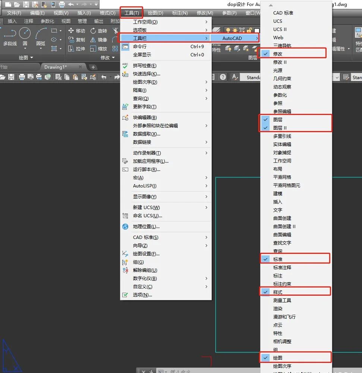Choose 绘图设置(F)... from the menu
Image resolution: width=362 pixels, height=373 pixels.
pos(166,254)
